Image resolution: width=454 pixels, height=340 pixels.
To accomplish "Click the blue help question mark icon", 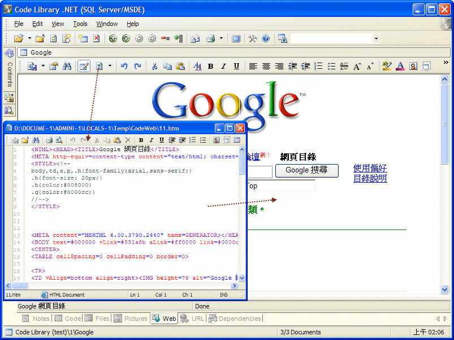I will [x=266, y=38].
